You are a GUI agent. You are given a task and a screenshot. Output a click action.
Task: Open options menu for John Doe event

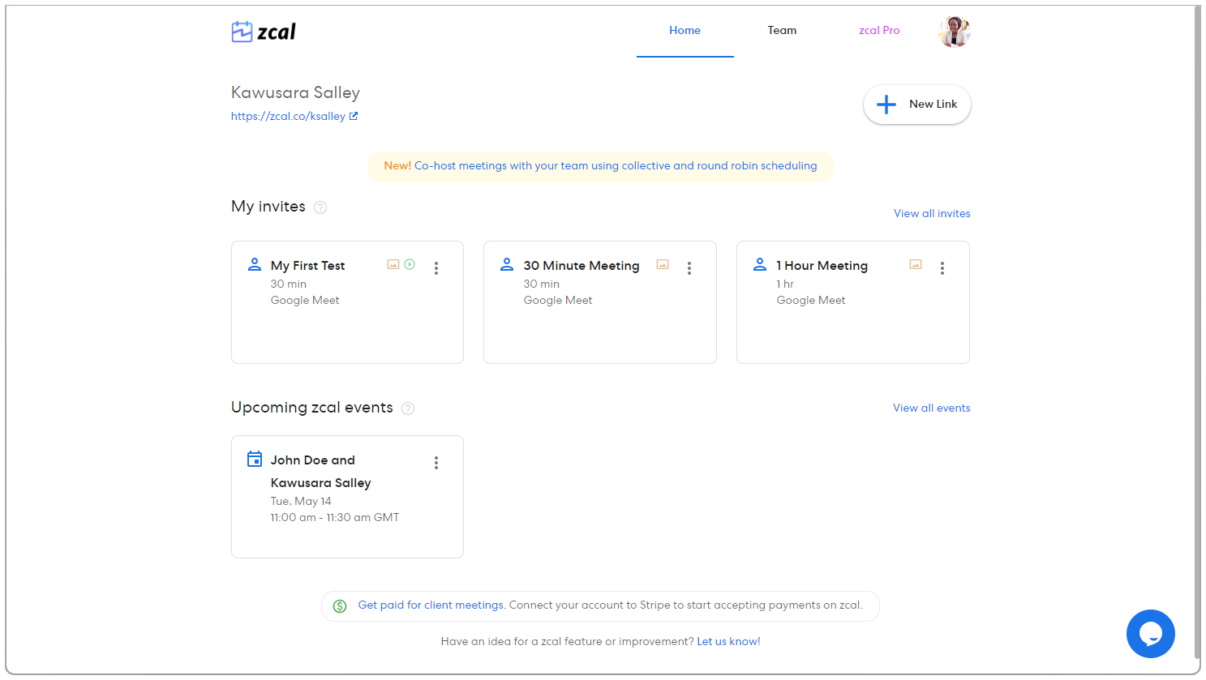click(436, 463)
